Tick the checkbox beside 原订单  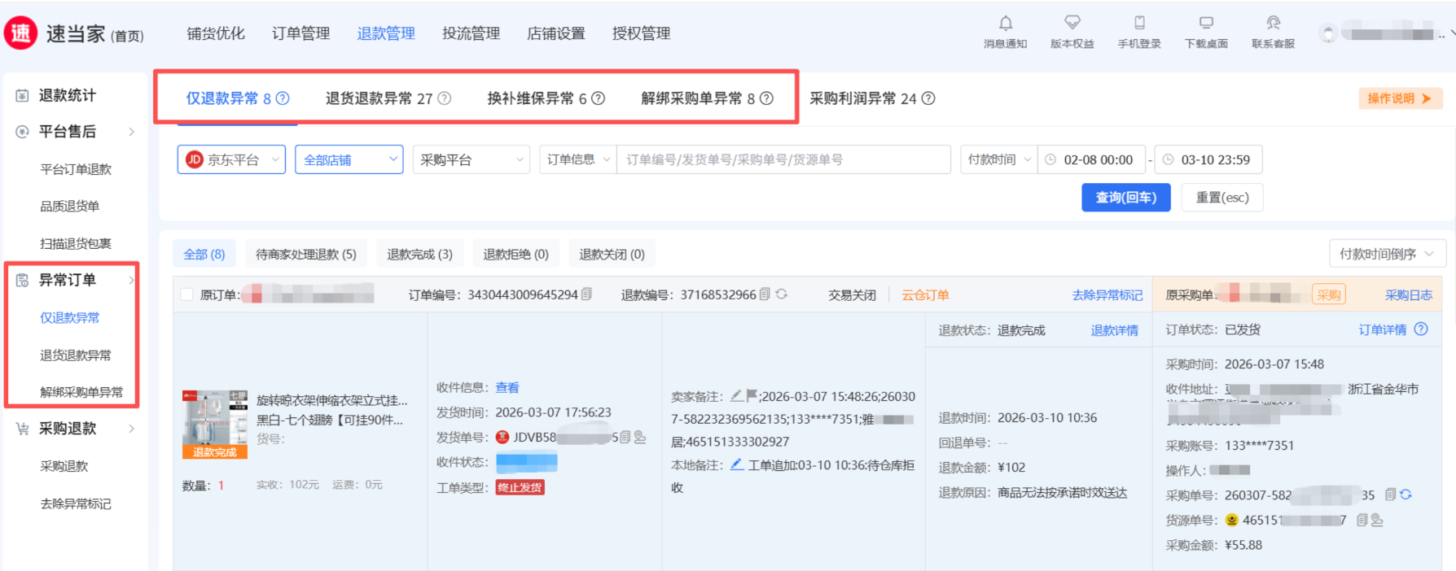[x=187, y=295]
